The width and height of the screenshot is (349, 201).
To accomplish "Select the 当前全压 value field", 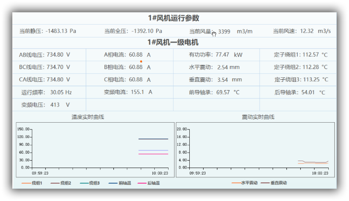I will coord(146,31).
